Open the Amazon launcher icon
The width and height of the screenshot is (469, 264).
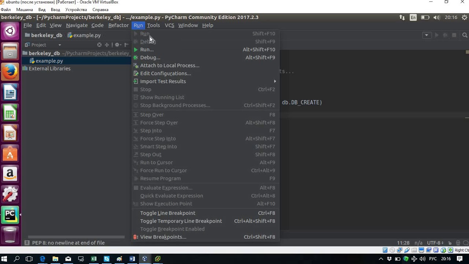tap(10, 174)
